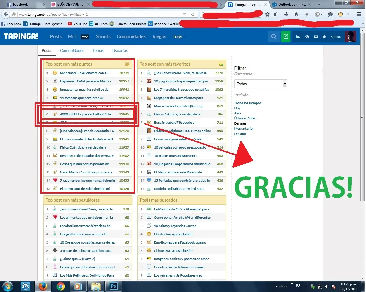This screenshot has width=366, height=292.
Task: Open Windows Explorer folder in taskbar
Action: (x=96, y=286)
